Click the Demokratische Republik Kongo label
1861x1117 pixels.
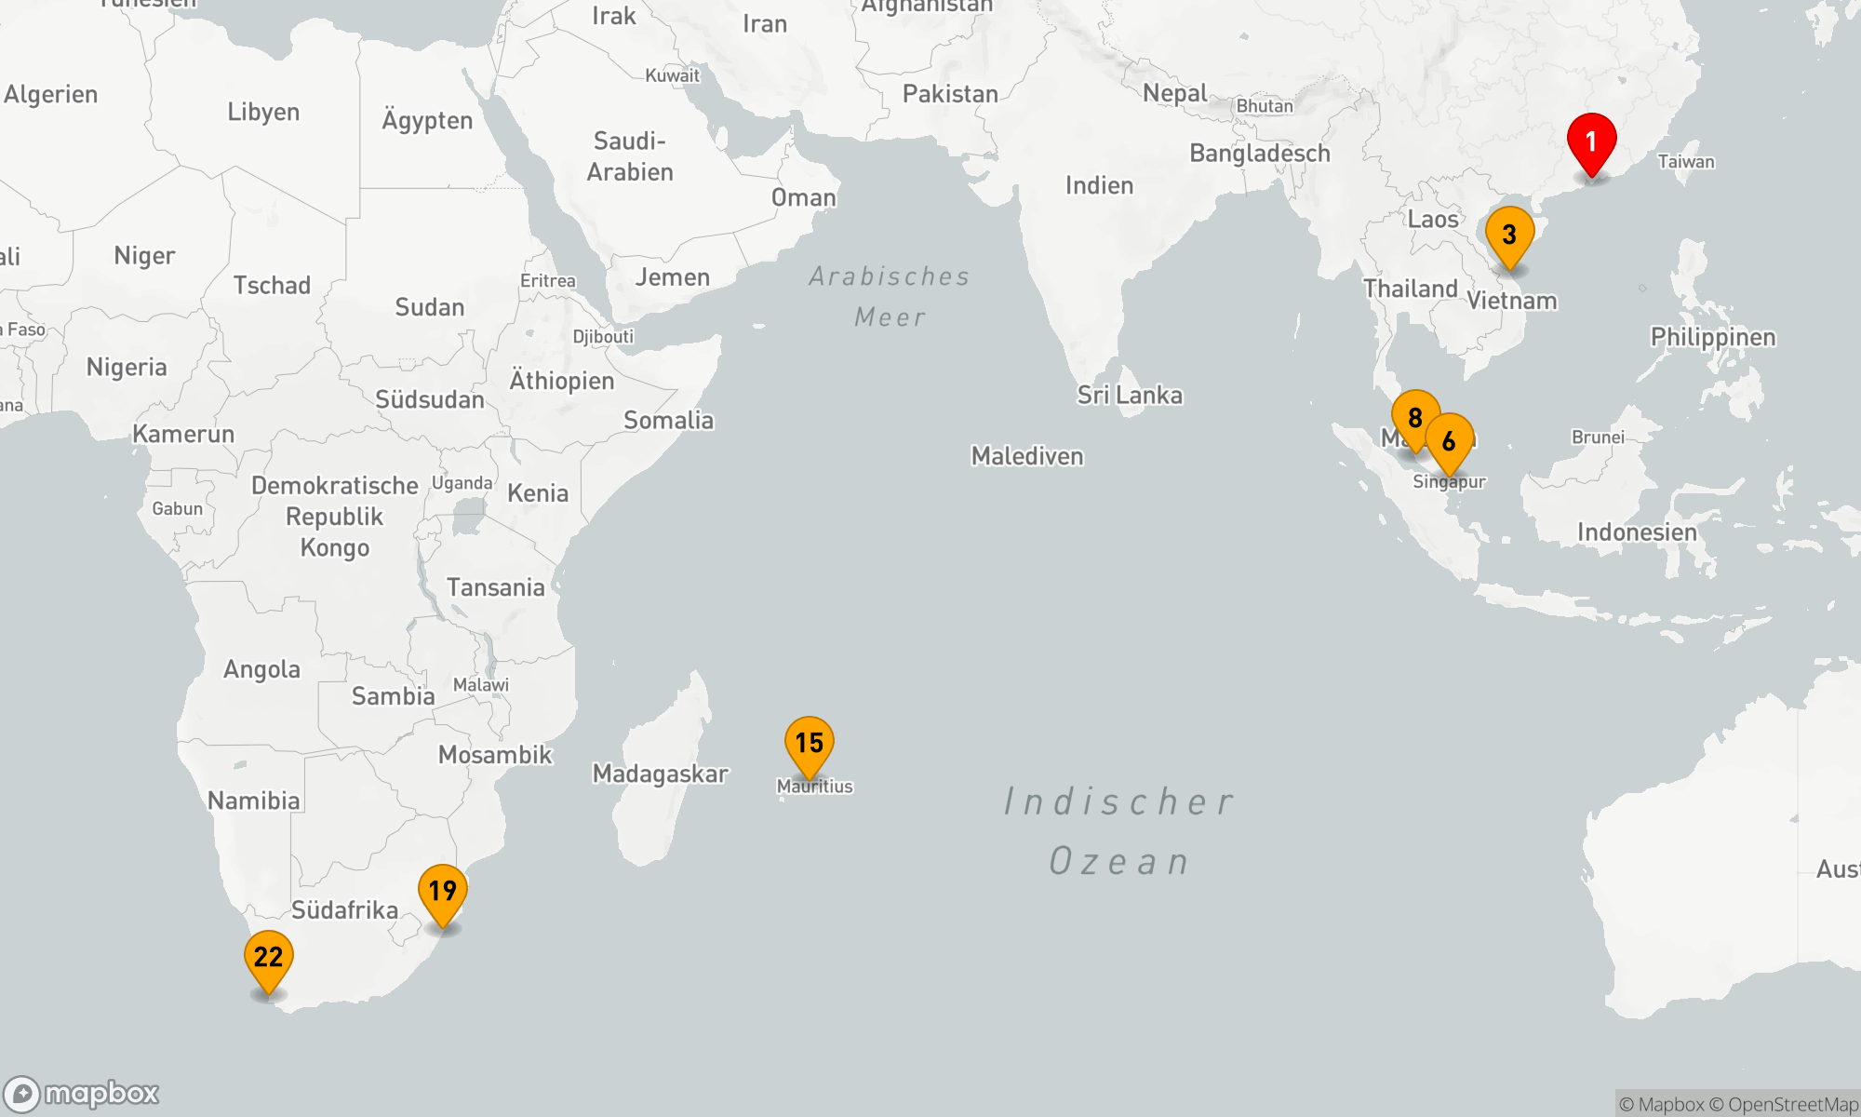coord(335,517)
